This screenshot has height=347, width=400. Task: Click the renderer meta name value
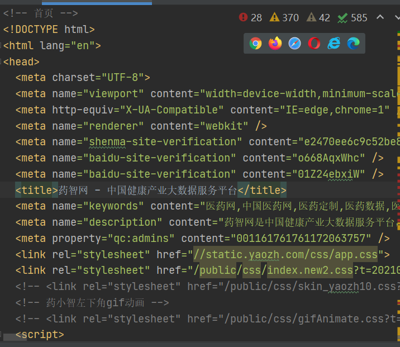pyautogui.click(x=113, y=126)
